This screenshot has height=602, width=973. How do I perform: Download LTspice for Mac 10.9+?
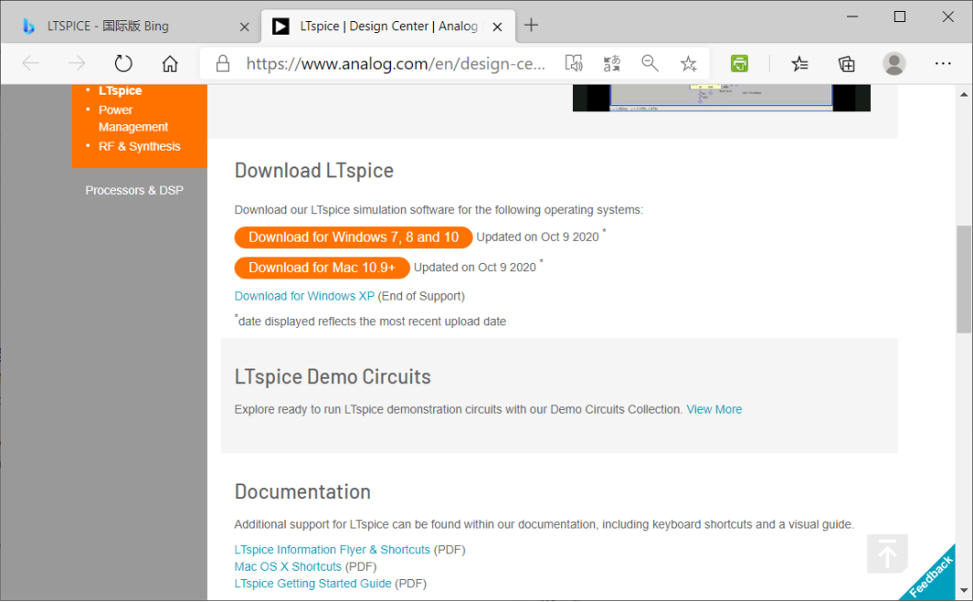click(x=322, y=267)
